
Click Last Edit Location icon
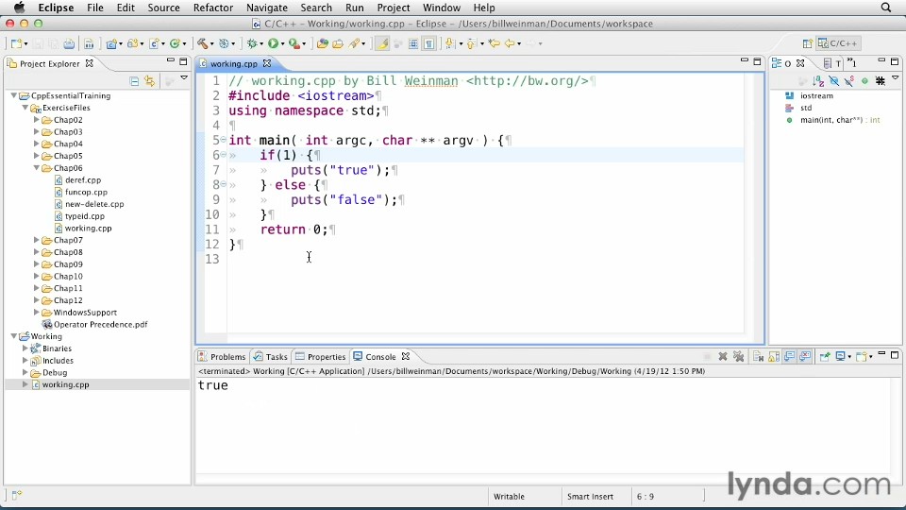pos(494,43)
